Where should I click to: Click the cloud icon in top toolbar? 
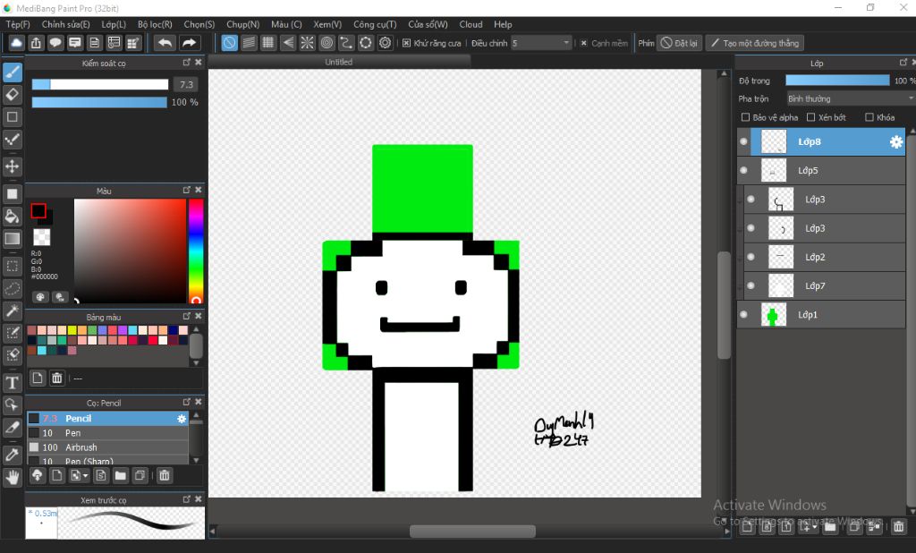(16, 43)
